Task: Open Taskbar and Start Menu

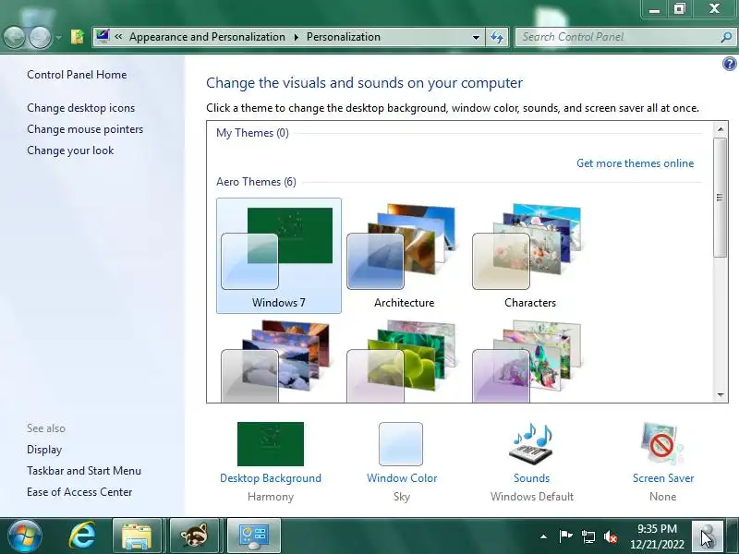Action: tap(84, 471)
